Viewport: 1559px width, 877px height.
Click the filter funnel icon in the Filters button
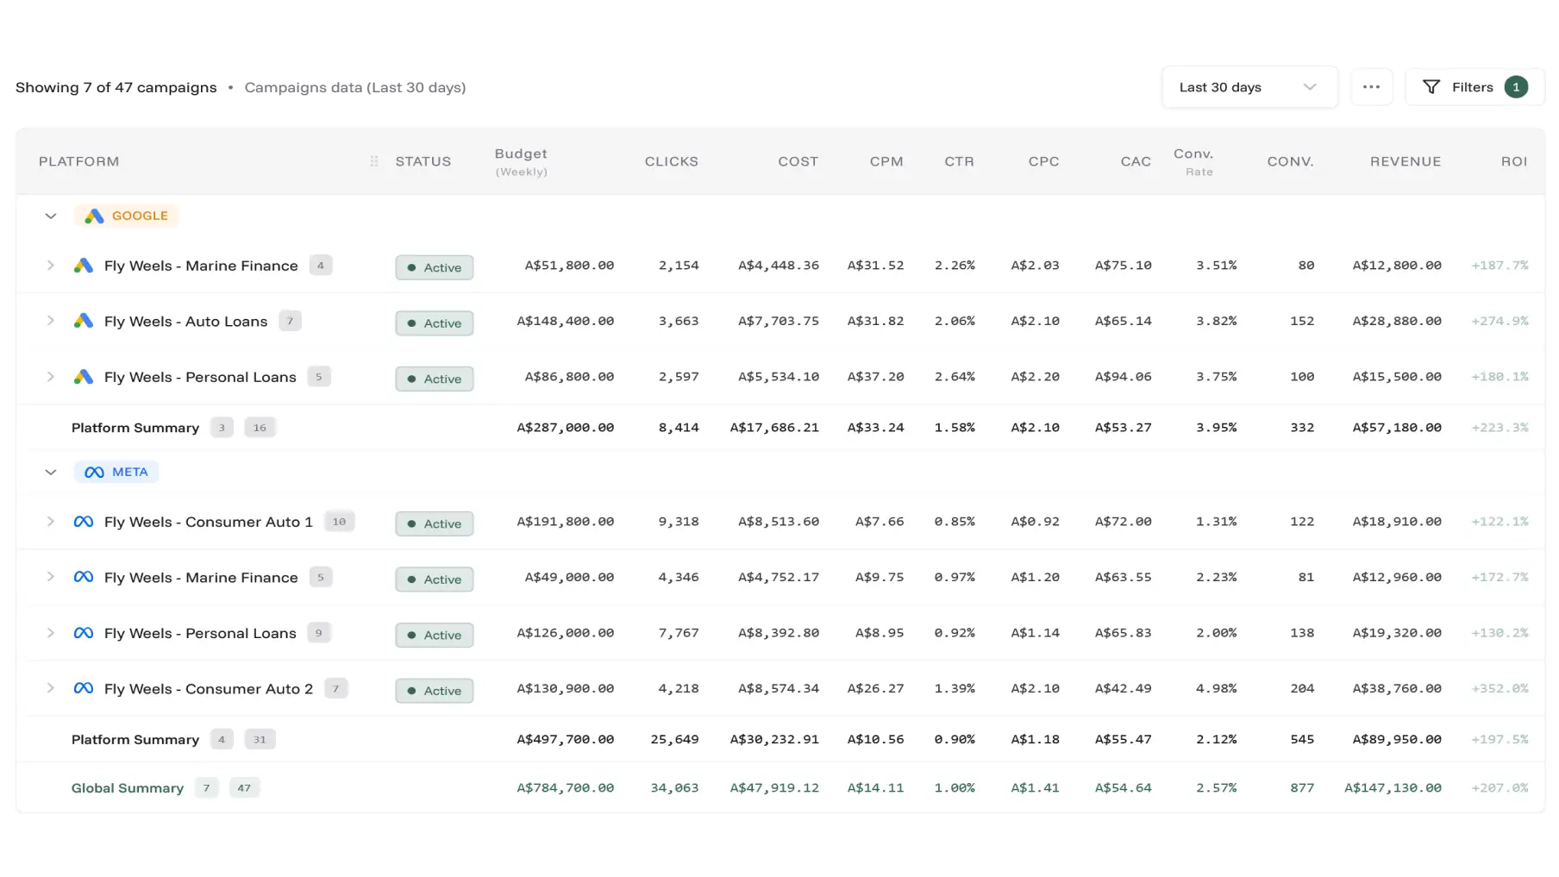[x=1432, y=86]
